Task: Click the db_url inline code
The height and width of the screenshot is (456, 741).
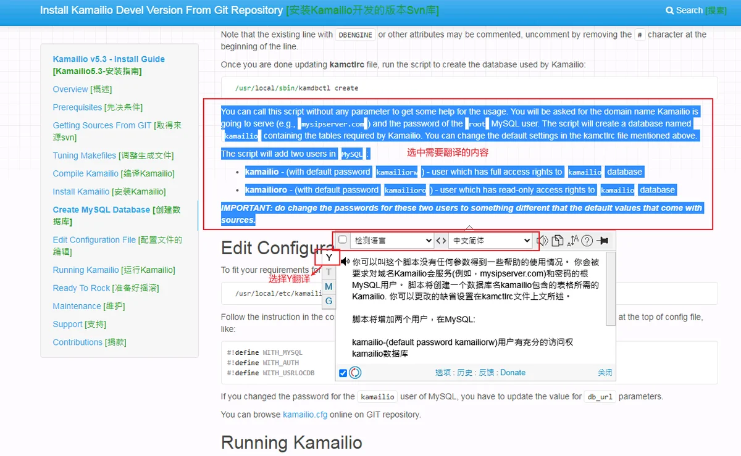Action: (600, 397)
